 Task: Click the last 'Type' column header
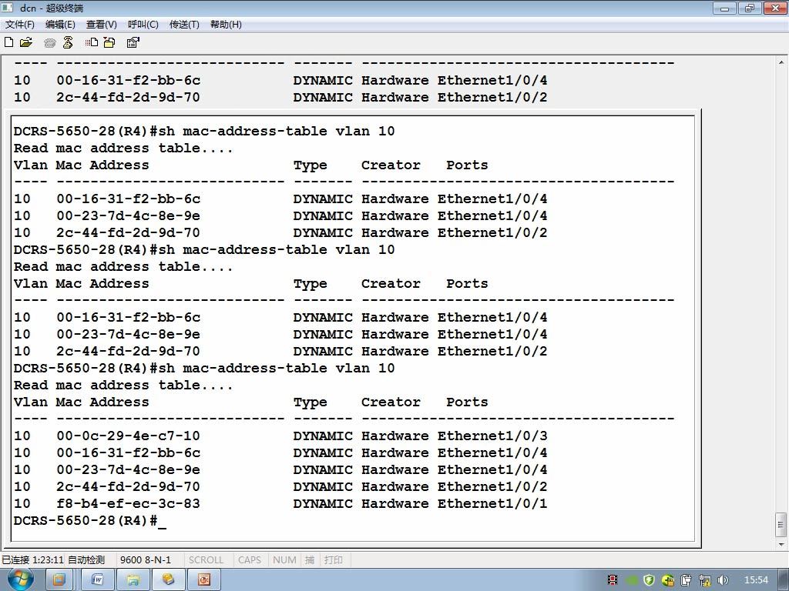(310, 402)
